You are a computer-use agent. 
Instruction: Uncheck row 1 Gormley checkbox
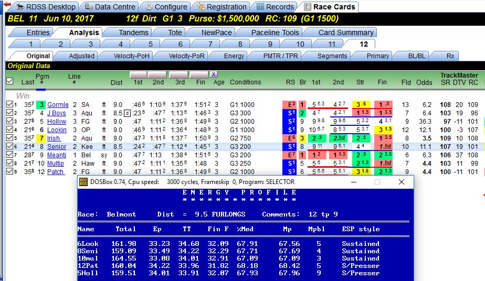tap(9, 104)
